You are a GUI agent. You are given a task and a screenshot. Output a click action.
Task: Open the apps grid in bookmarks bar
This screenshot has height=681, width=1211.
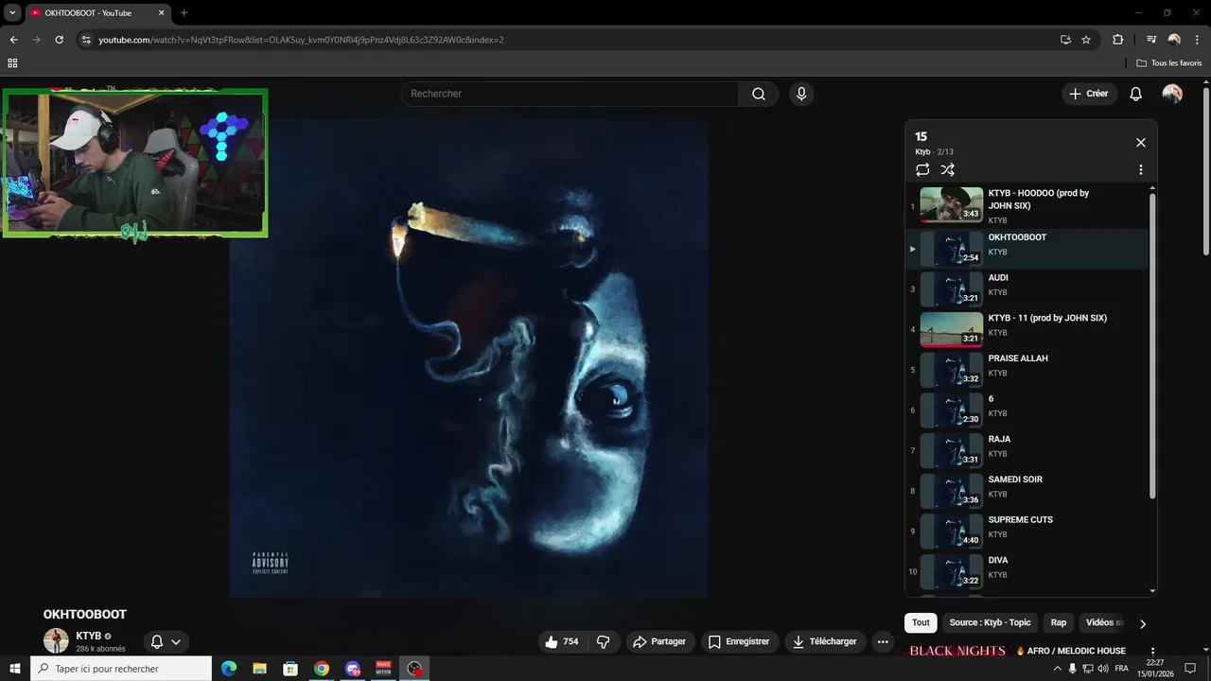(12, 63)
